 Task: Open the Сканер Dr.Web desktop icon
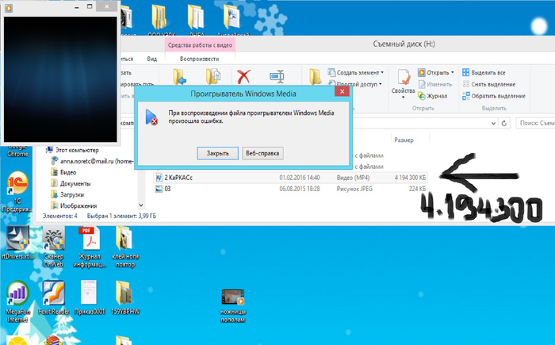(54, 248)
